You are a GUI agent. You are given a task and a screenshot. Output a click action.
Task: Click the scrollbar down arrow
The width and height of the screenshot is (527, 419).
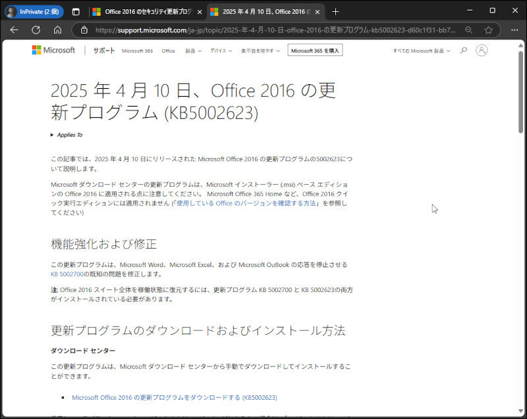520,411
